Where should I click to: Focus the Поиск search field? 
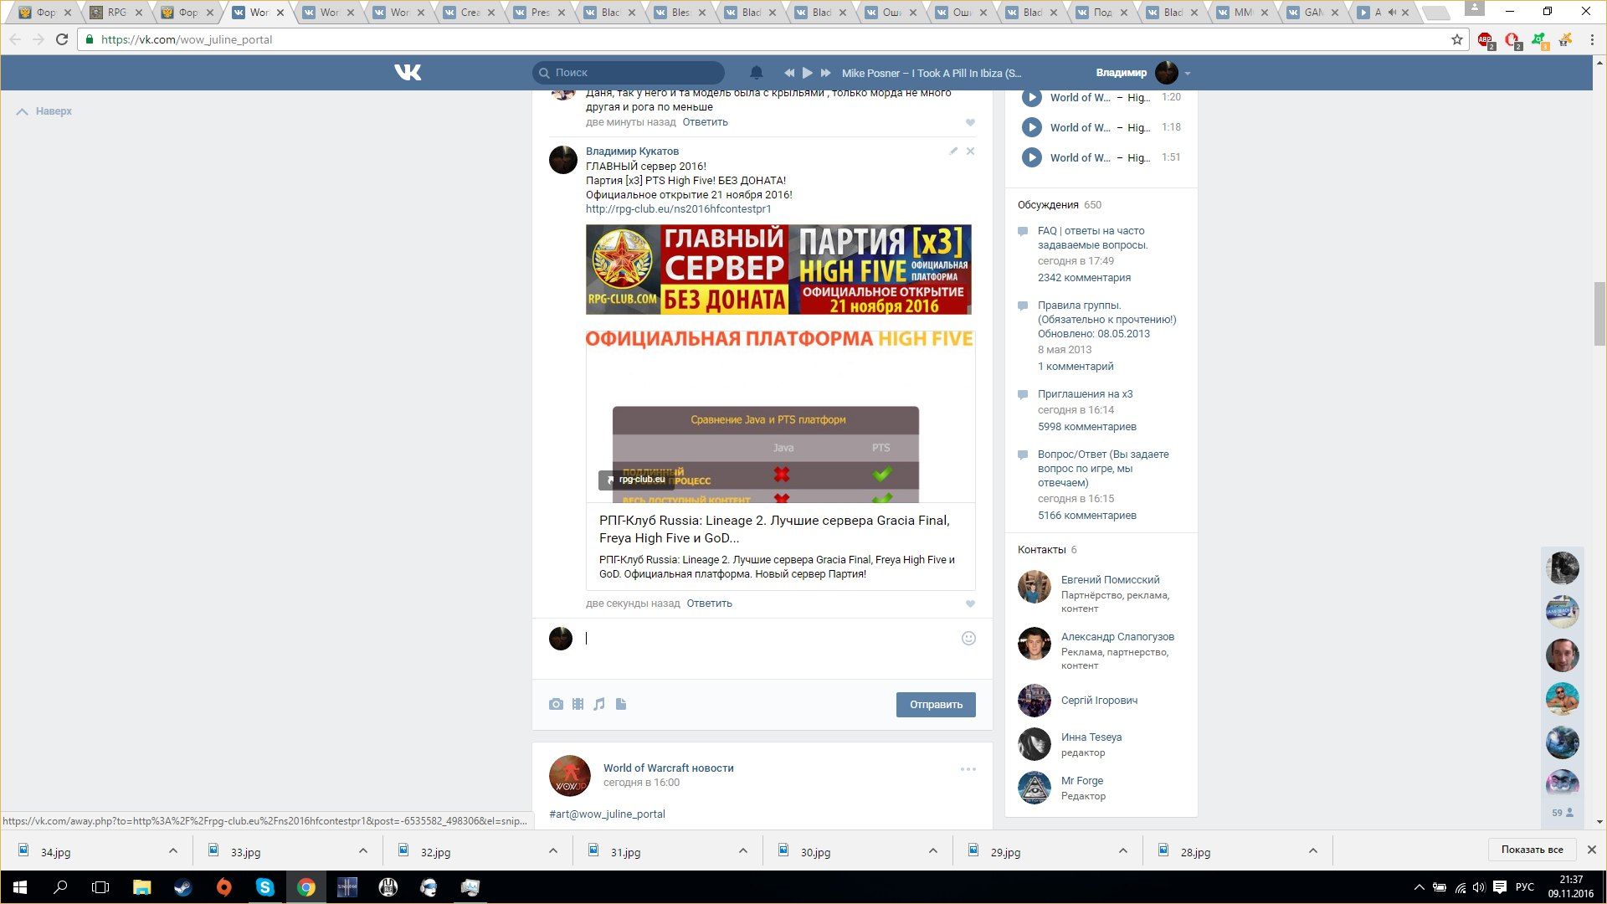coord(629,73)
